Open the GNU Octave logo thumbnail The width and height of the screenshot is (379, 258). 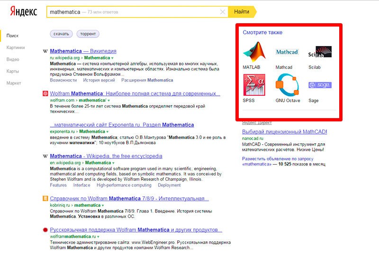(x=287, y=85)
